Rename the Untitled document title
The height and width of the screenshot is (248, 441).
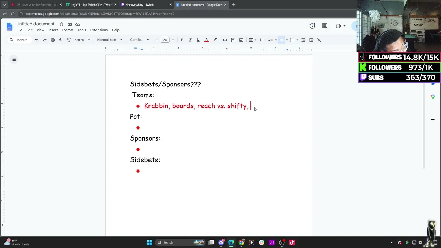(35, 24)
